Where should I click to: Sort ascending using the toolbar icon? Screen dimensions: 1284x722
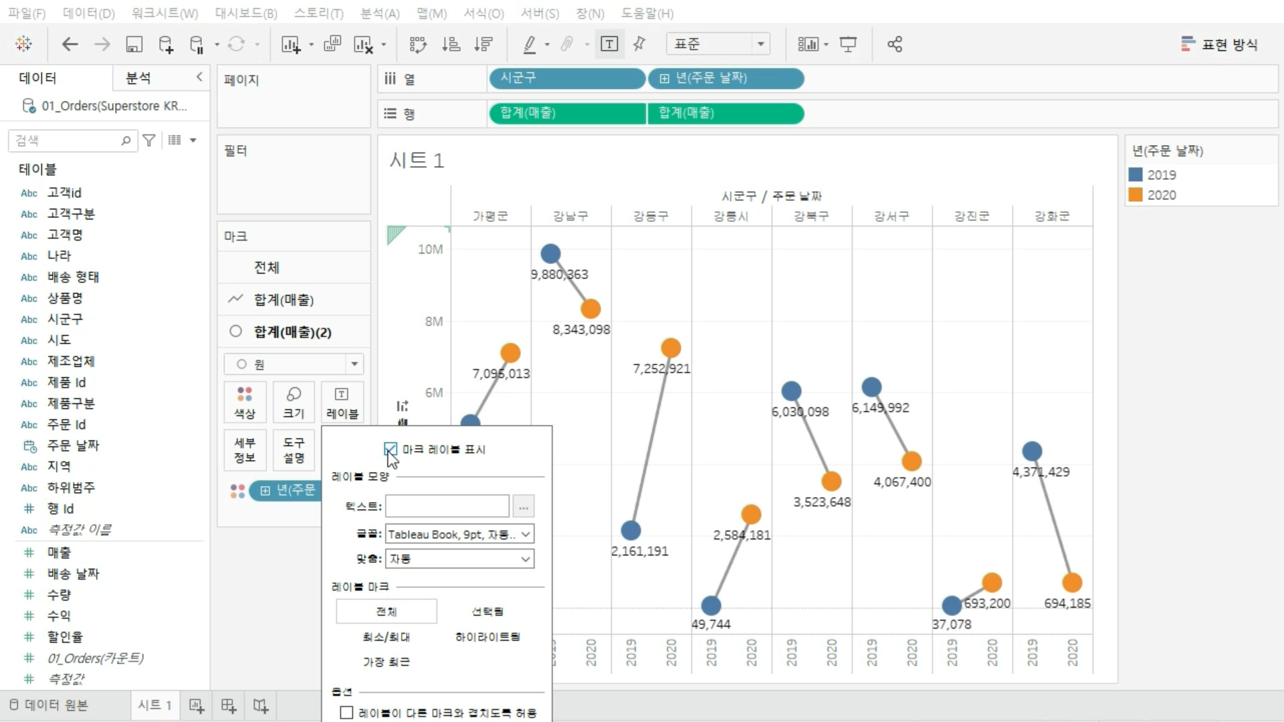[x=451, y=44]
